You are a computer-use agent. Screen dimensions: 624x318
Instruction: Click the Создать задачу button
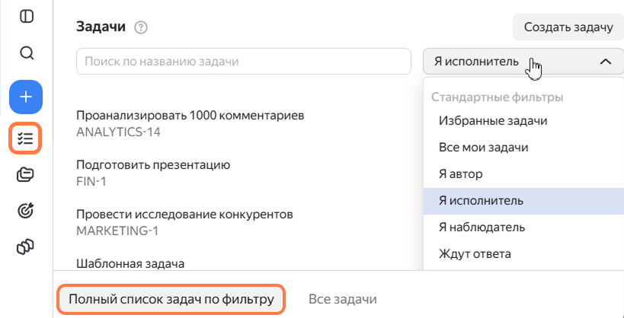point(568,27)
